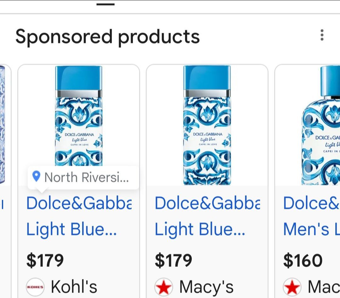The width and height of the screenshot is (340, 298).
Task: Open the Dolce& Men's product title link
Action: click(312, 216)
